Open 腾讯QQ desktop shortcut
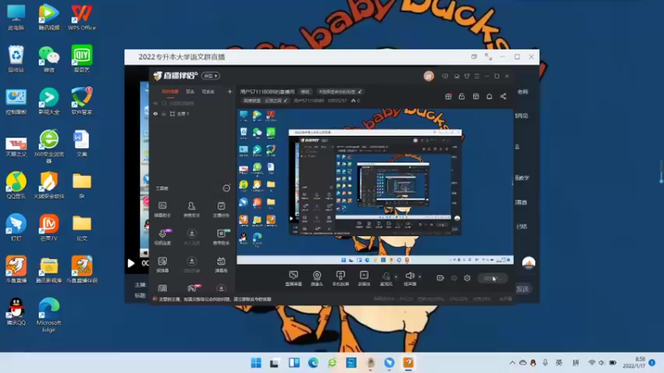Viewport: 664px width, 373px height. click(16, 312)
